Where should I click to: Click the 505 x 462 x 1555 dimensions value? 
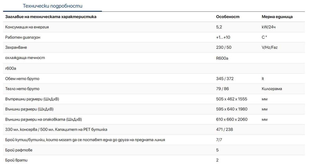click(232, 99)
